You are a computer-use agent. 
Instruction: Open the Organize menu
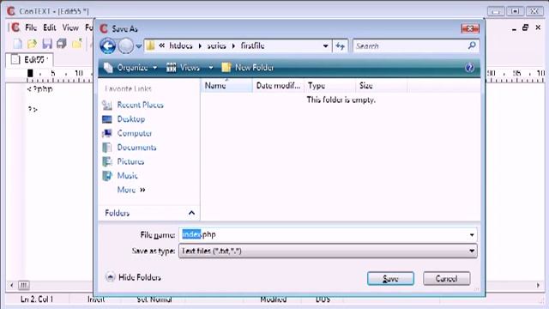130,68
